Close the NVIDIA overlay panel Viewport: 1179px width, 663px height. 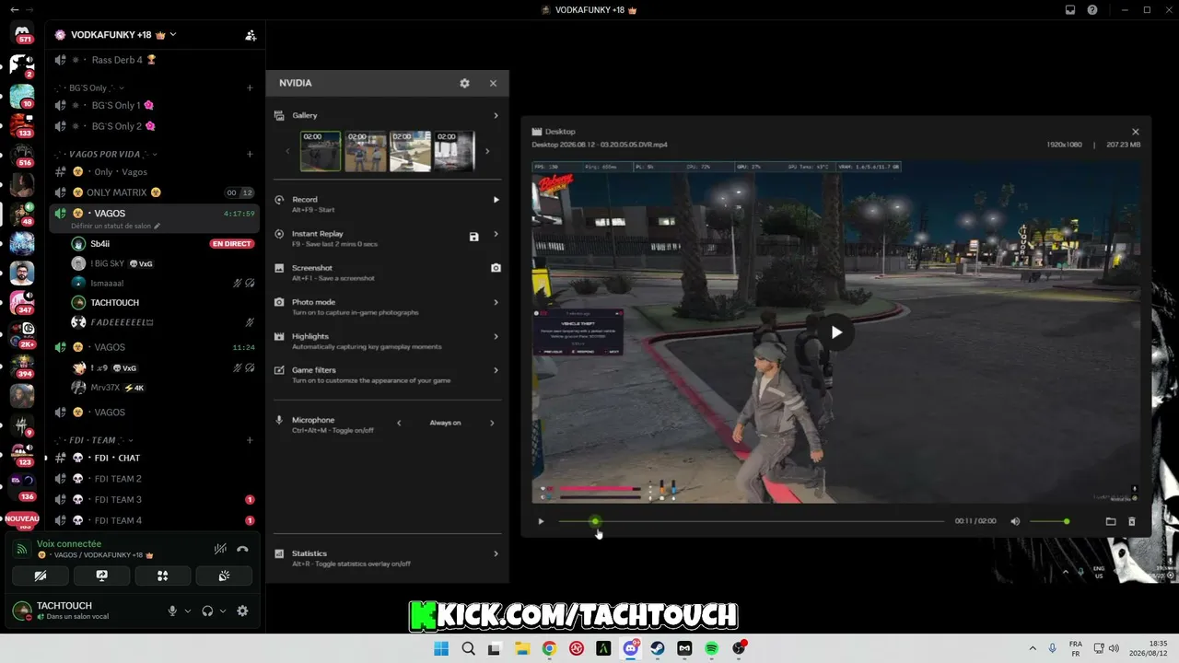click(493, 83)
